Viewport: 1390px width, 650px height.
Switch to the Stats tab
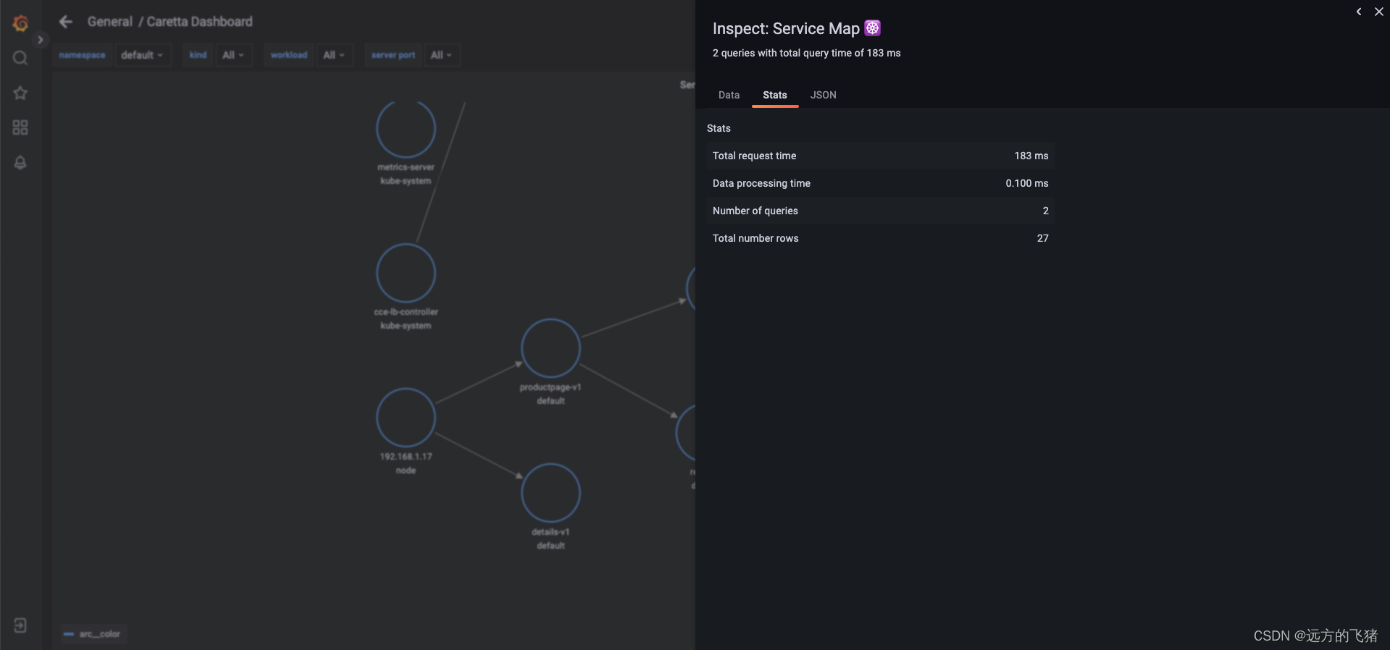coord(774,95)
